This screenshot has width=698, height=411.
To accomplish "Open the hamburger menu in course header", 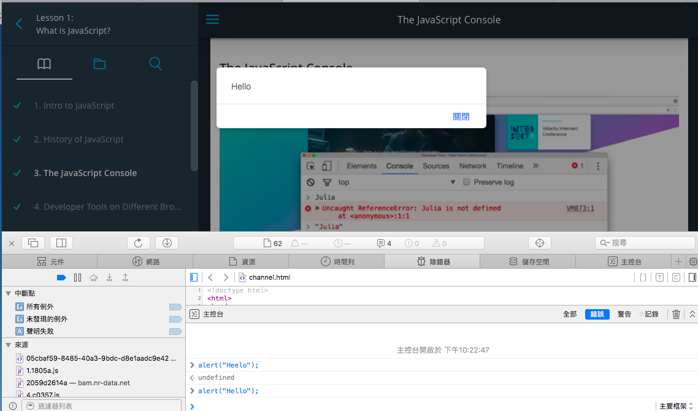I will [x=212, y=20].
